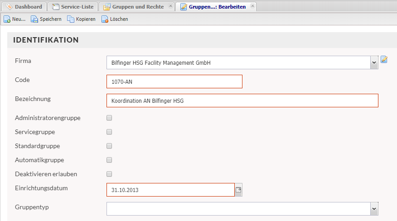The image size is (397, 221).
Task: Click the Löschen button label
Action: 119,19
